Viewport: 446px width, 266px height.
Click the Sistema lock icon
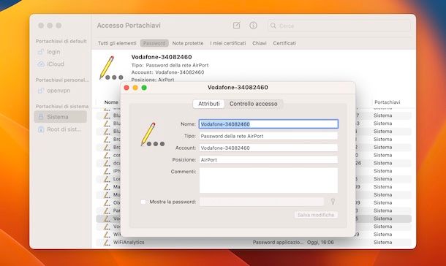[41, 117]
